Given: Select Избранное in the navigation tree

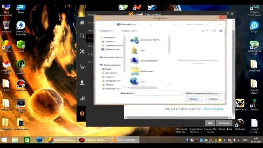Looking at the screenshot, I should point(109,37).
